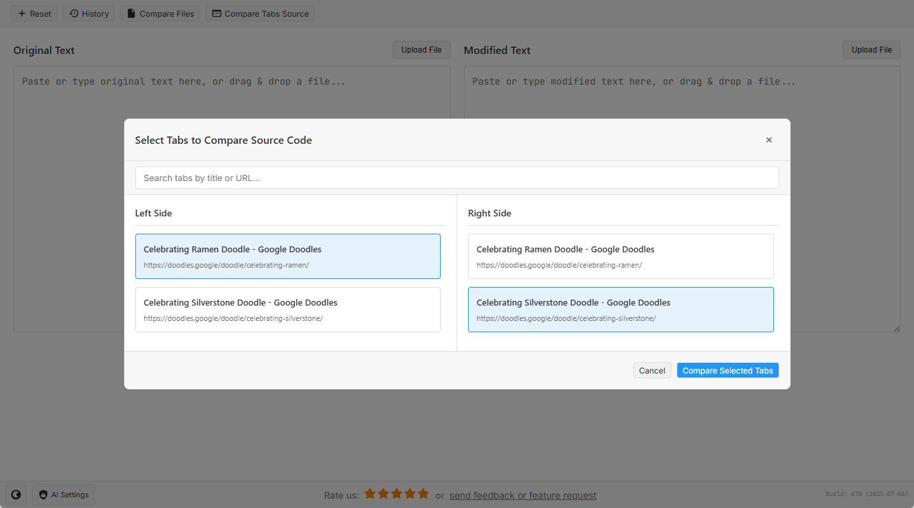The height and width of the screenshot is (508, 914).
Task: Select Celebrating Ramen tab on right side
Action: tap(620, 256)
